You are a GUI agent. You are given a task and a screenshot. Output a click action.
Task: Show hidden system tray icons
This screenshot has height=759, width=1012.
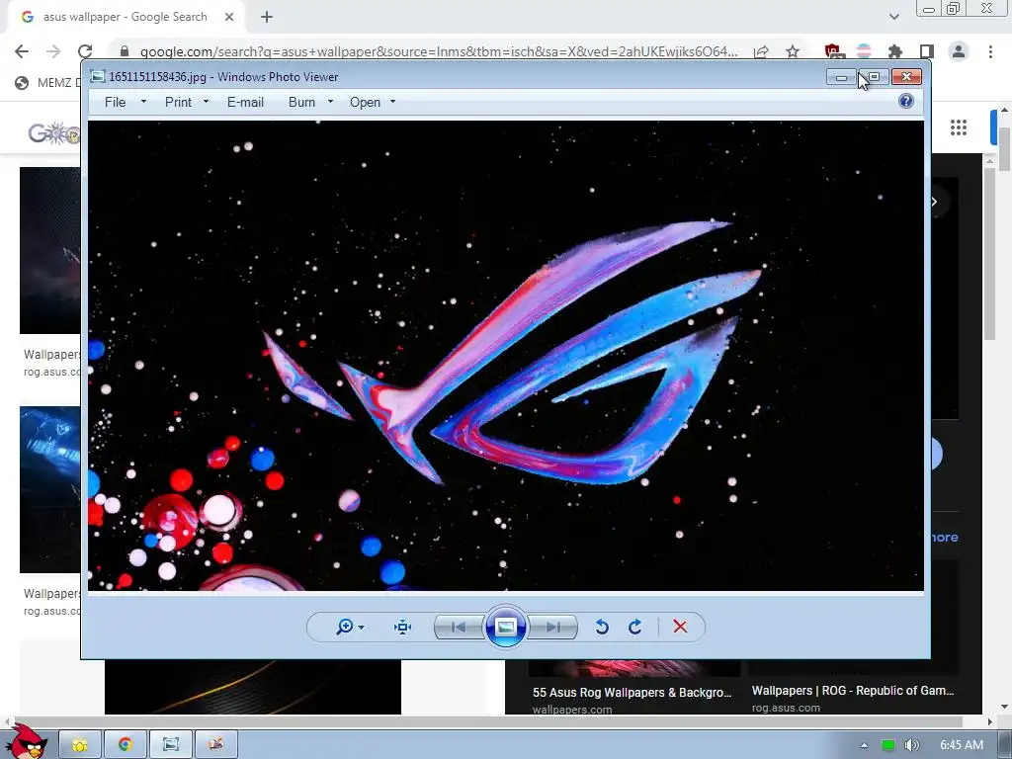point(864,745)
